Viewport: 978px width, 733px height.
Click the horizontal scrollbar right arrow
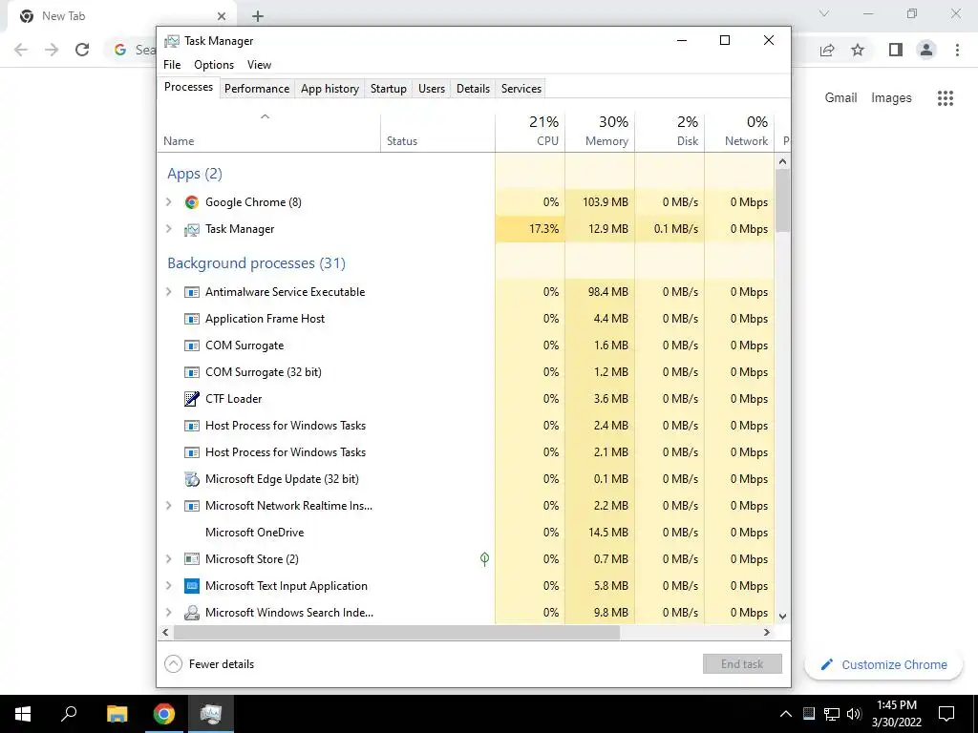point(767,632)
